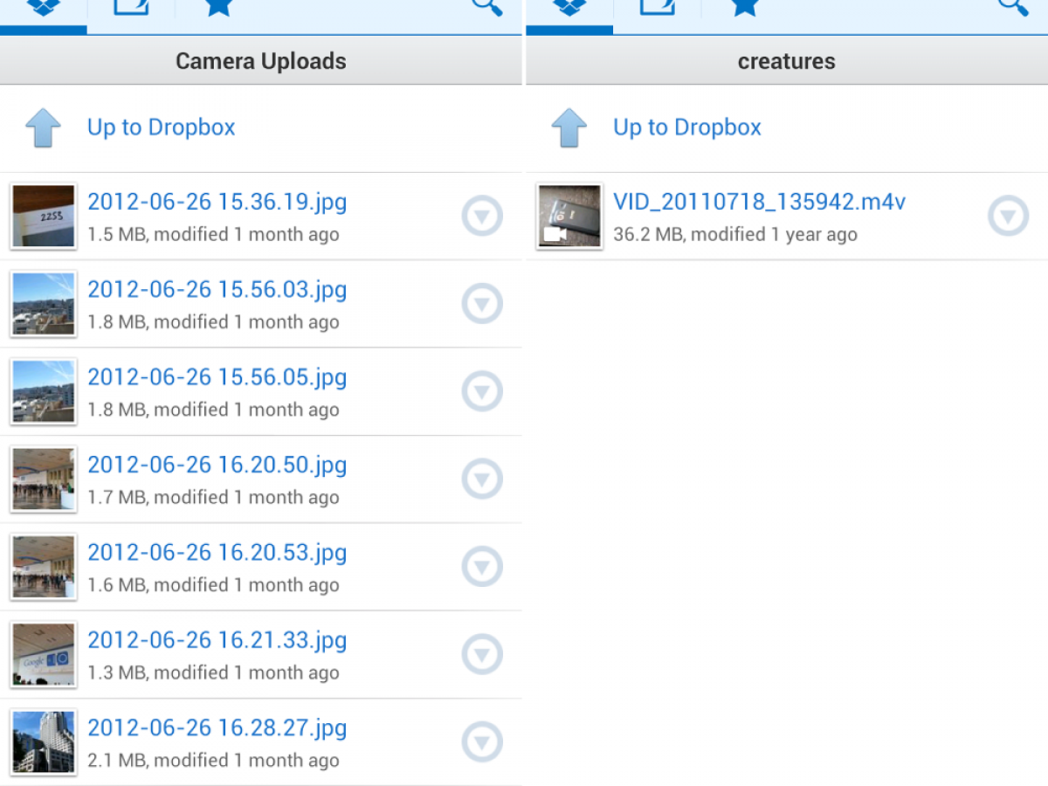Open video thumbnail of VID_20110718_135942.m4v
This screenshot has height=786, width=1048.
(x=569, y=216)
